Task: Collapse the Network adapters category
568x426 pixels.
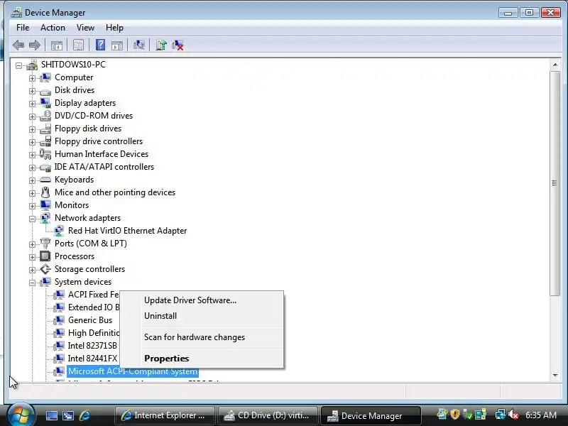Action: 32,219
